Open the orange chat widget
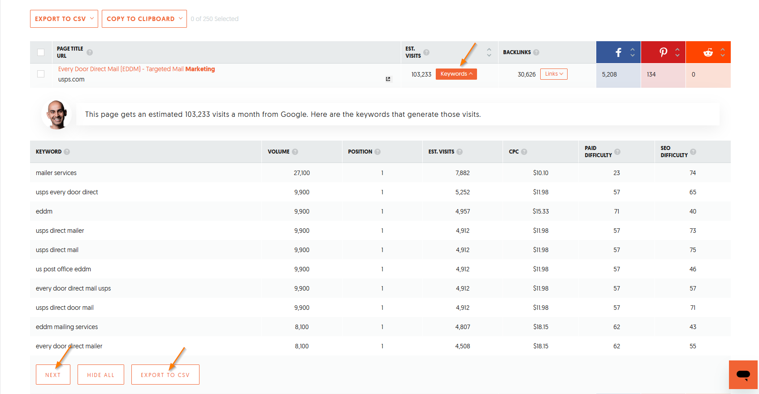 (743, 375)
